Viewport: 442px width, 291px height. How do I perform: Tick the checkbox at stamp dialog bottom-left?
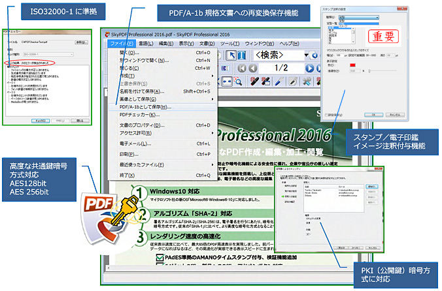[326, 115]
